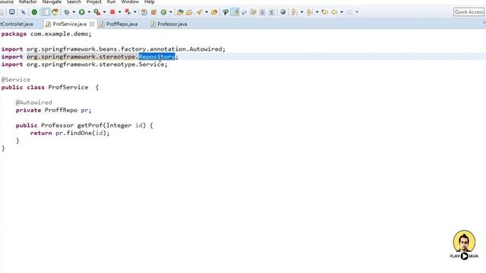Expand the Forward history dropdown
This screenshot has width=486, height=273.
(357, 12)
